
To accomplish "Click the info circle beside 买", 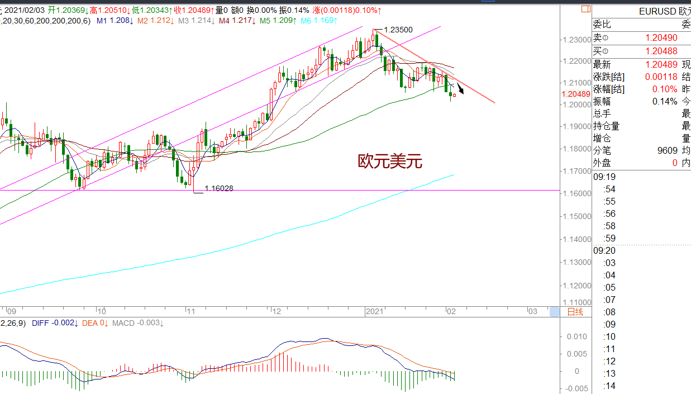I will (x=605, y=51).
